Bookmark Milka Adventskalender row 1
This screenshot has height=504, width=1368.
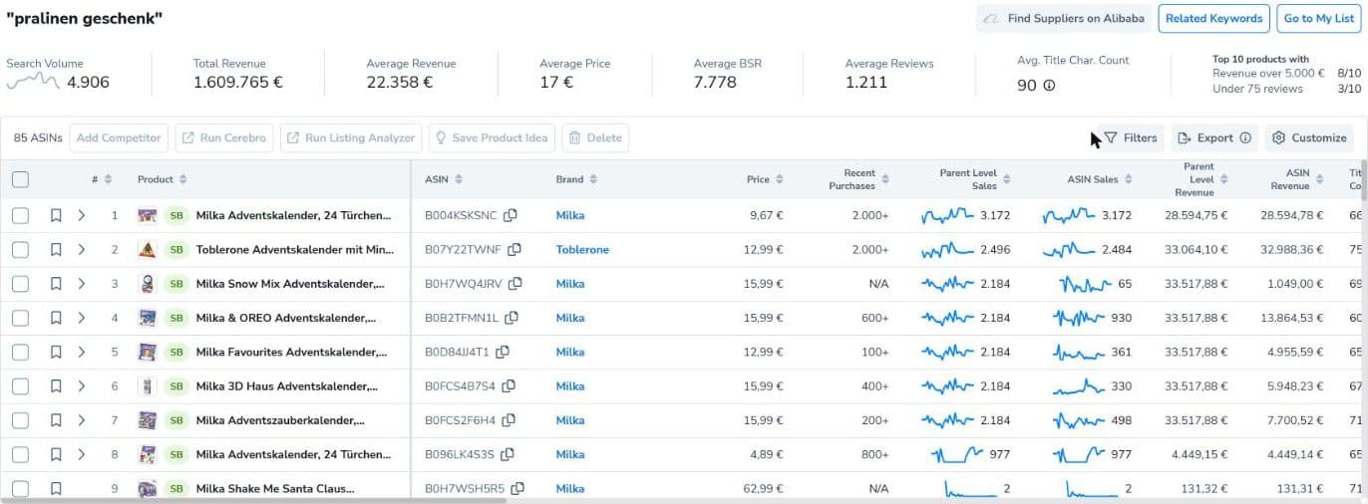pos(56,215)
